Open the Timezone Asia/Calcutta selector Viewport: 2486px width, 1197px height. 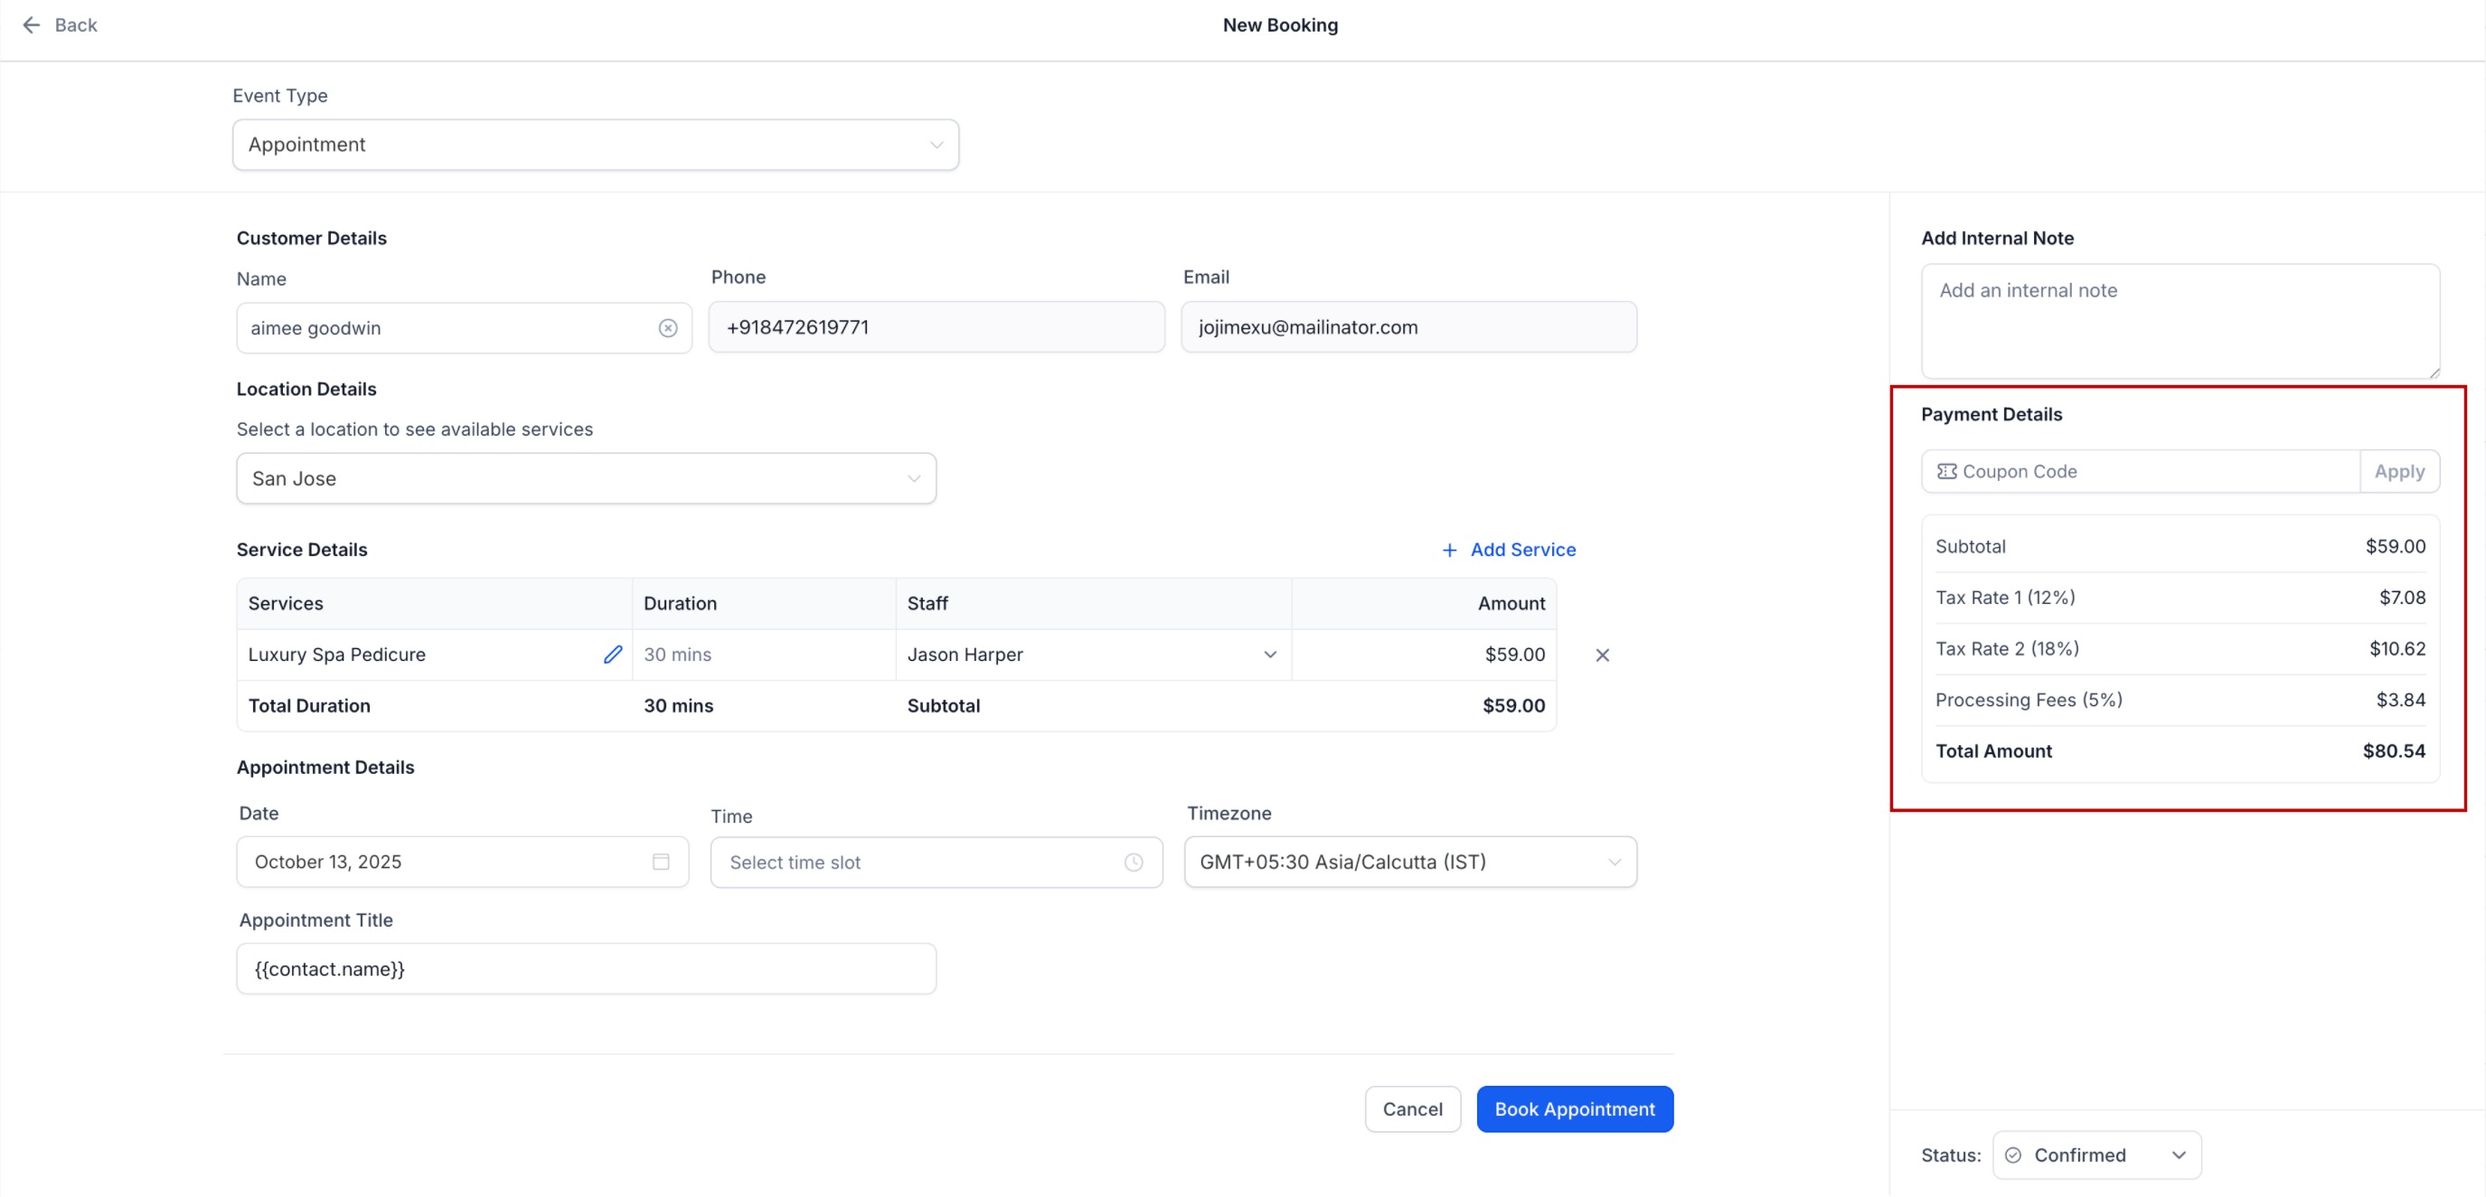coord(1410,861)
